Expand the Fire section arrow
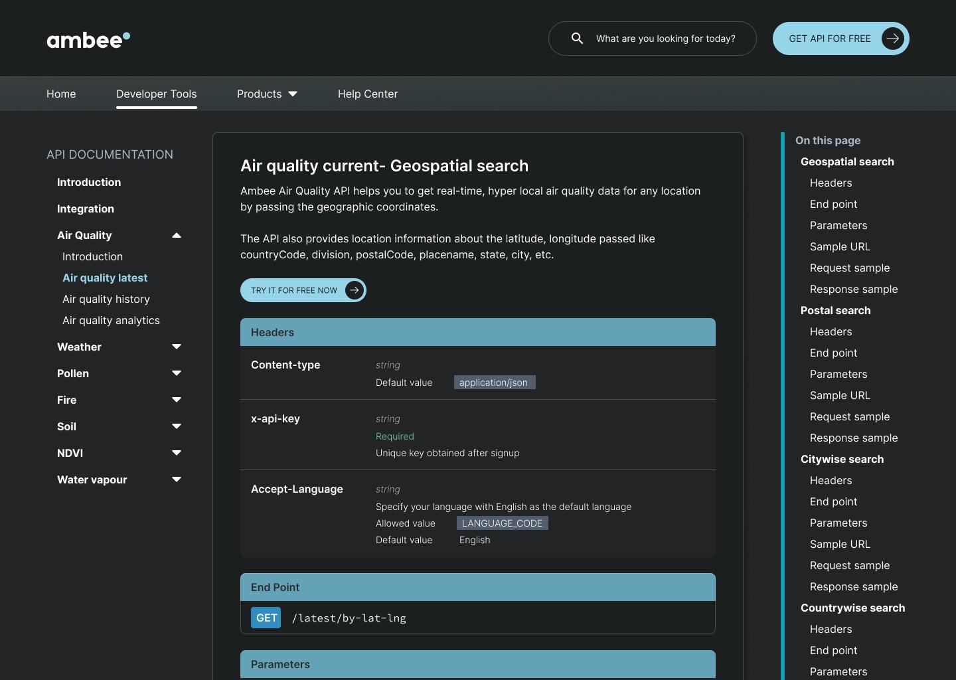The height and width of the screenshot is (680, 956). coord(177,400)
